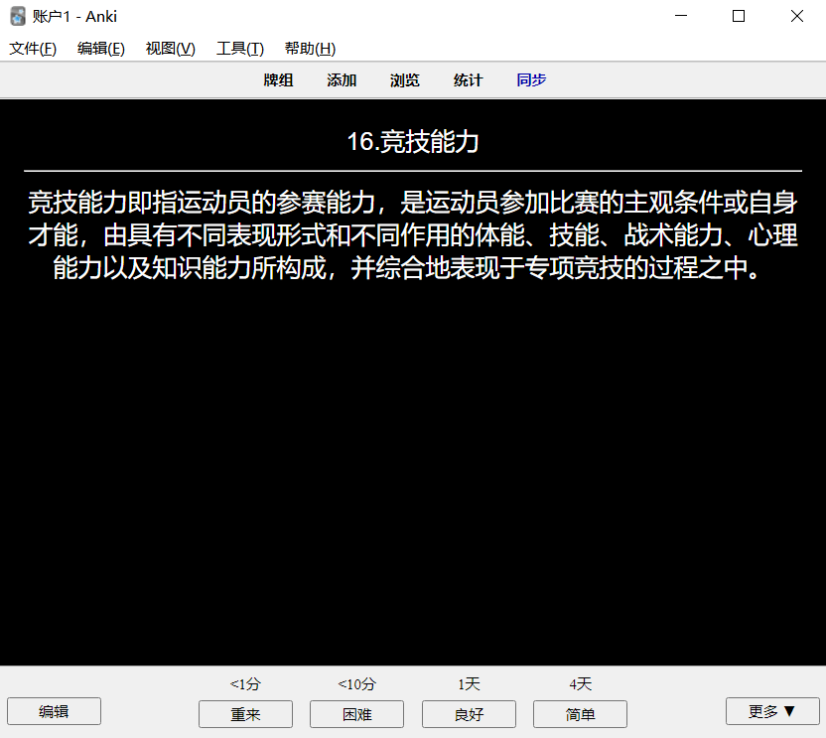Close the Anki window
This screenshot has width=826, height=738.
[797, 16]
